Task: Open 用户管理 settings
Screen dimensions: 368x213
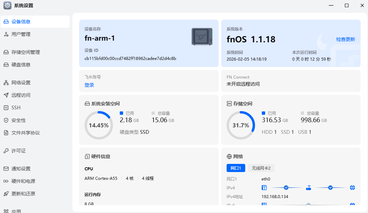Action: pos(35,34)
